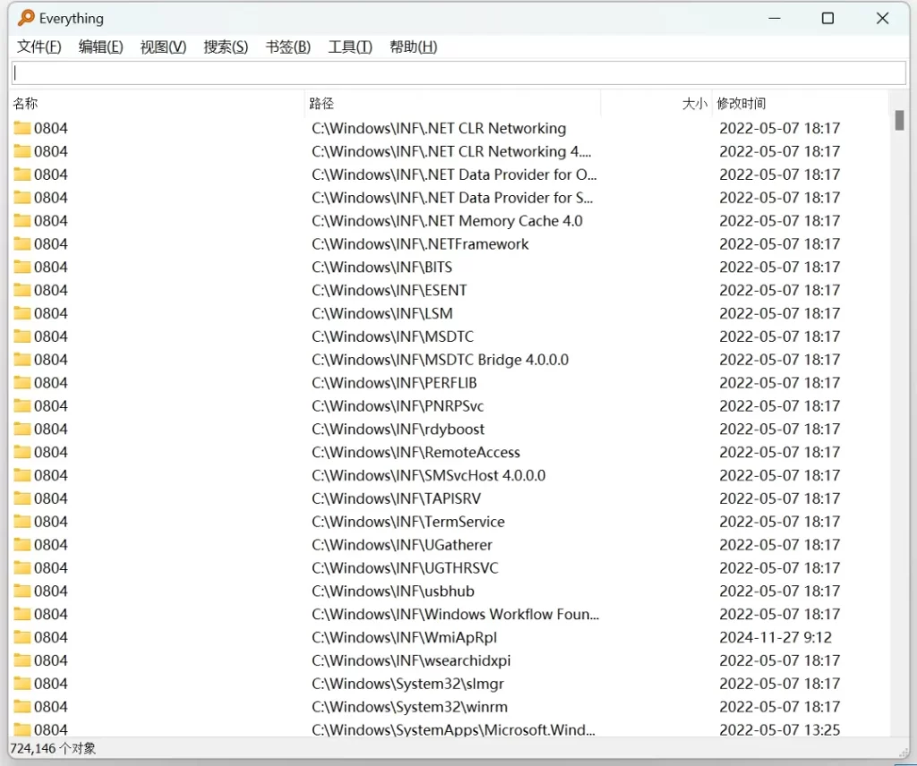
Task: Sort results by 路径 column header
Action: tap(452, 104)
